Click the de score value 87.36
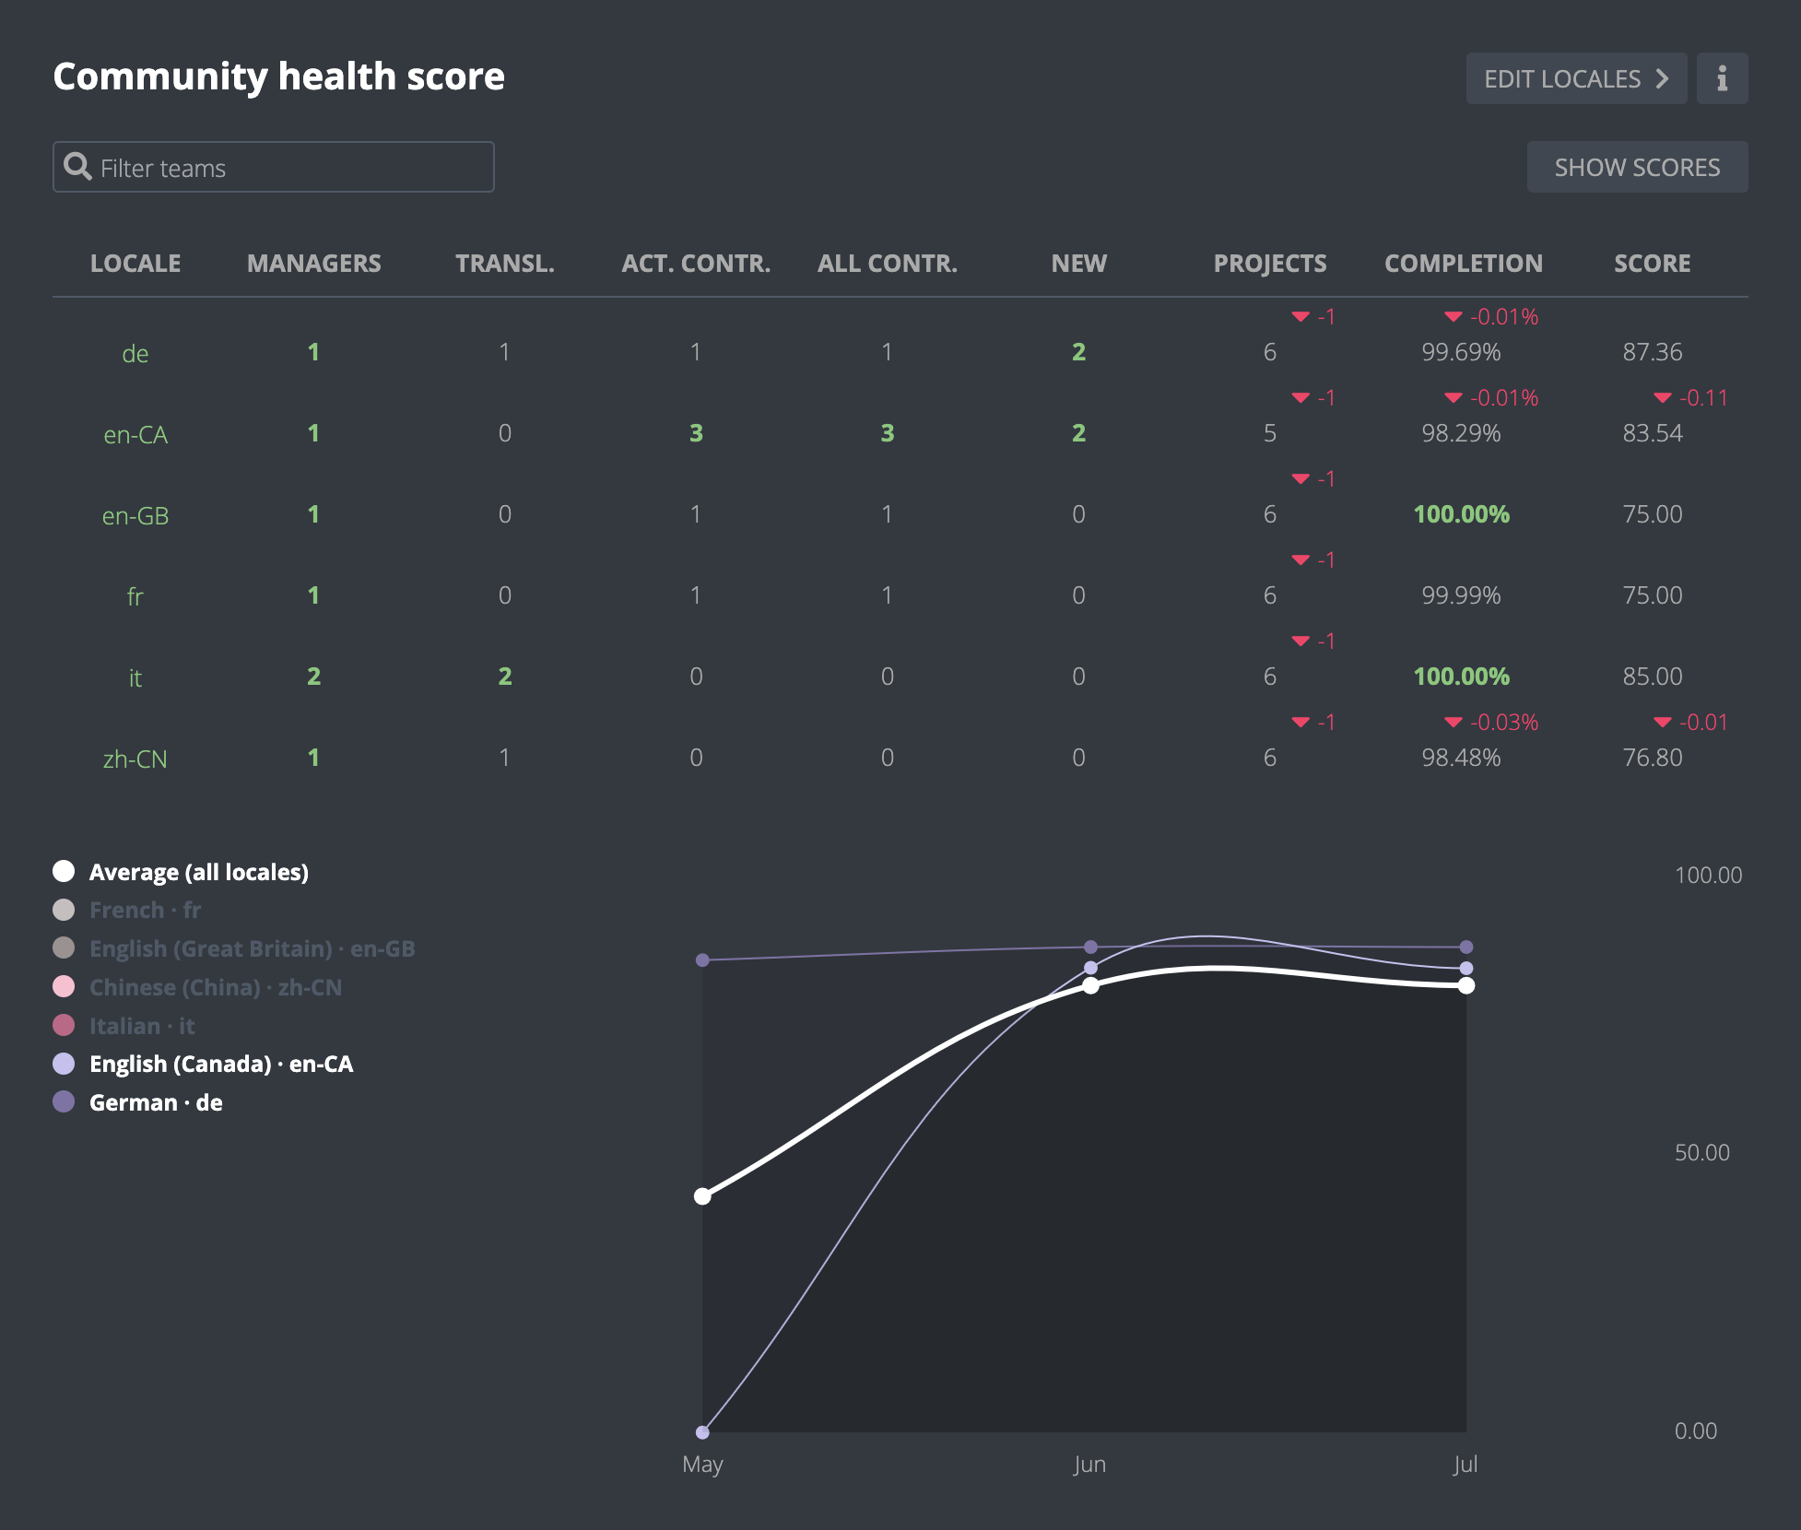 pos(1653,352)
